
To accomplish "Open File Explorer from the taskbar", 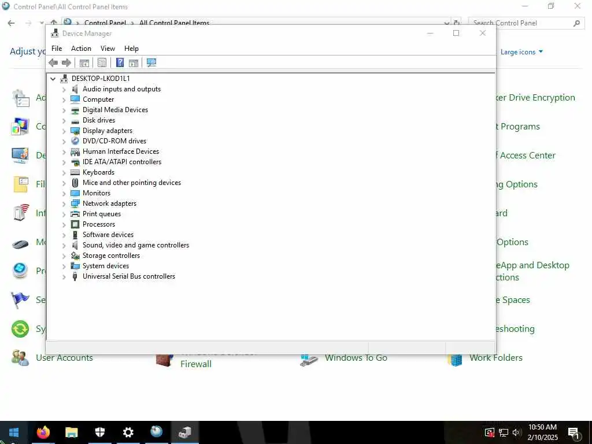I will pos(71,432).
